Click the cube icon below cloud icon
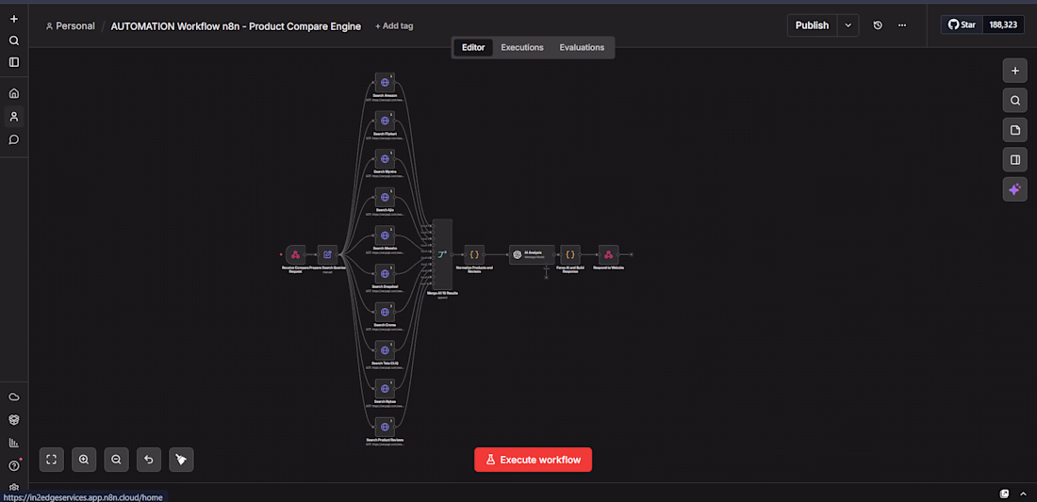This screenshot has width=1037, height=502. pos(14,419)
